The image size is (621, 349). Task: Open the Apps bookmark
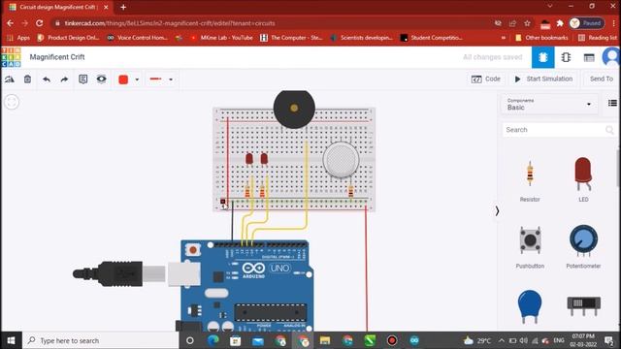point(18,38)
